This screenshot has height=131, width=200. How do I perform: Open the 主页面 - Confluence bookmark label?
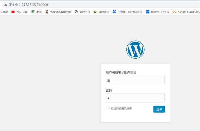[130, 12]
